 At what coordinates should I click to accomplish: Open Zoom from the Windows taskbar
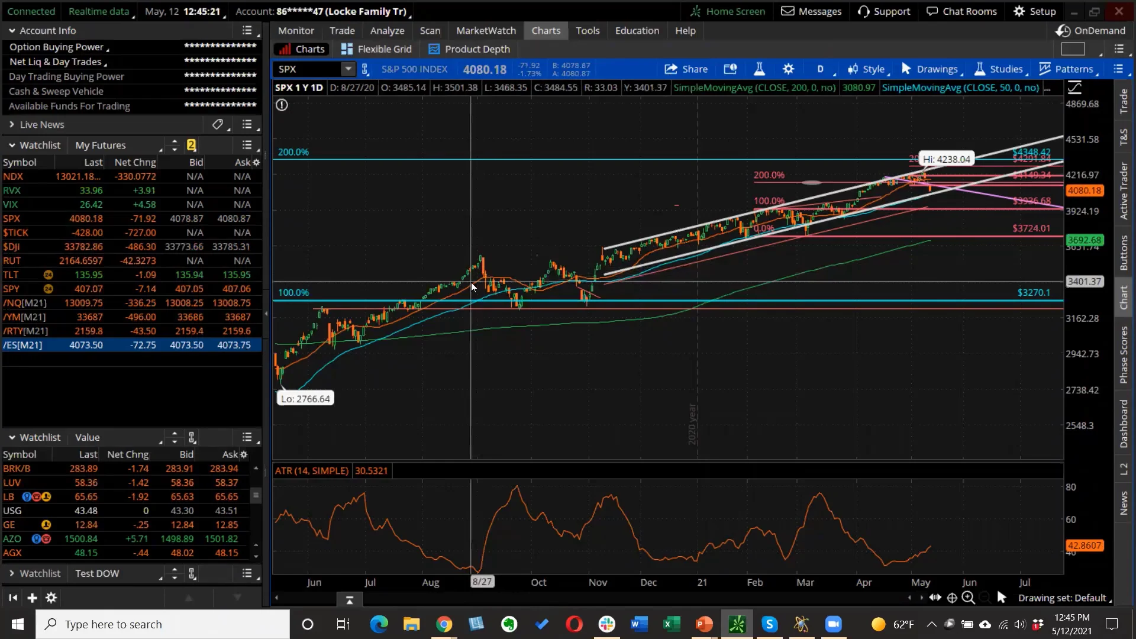[833, 624]
